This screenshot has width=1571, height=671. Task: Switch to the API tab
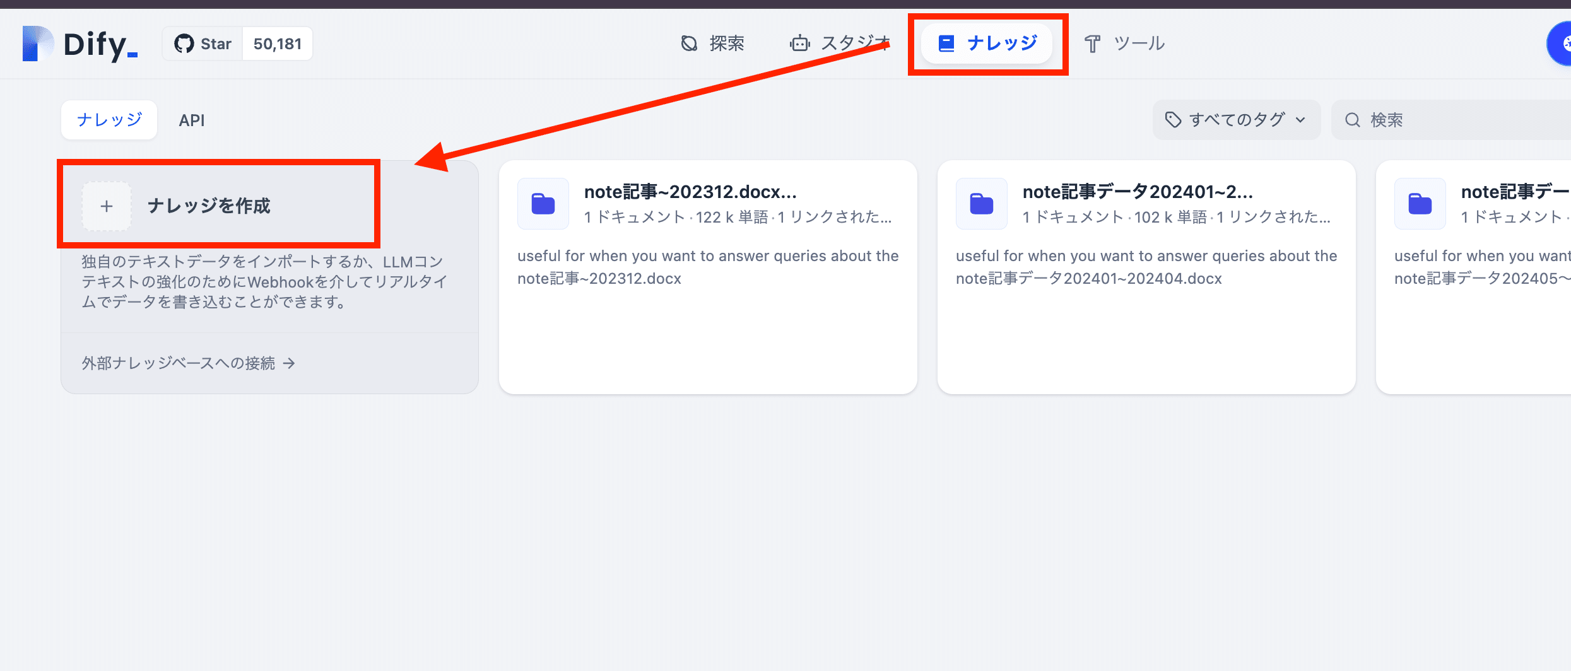pos(192,120)
